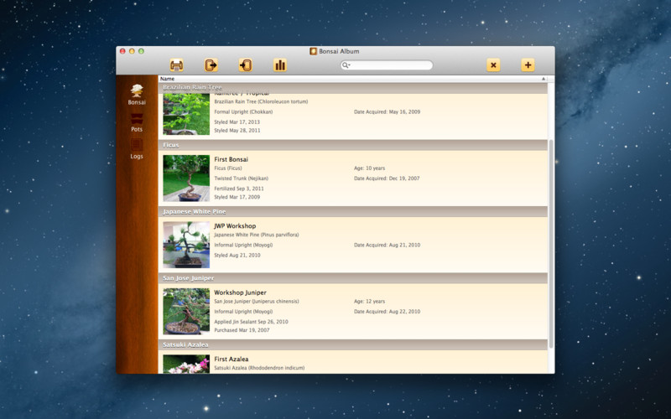Click Age: 12 years text
671x419 pixels.
tap(369, 302)
